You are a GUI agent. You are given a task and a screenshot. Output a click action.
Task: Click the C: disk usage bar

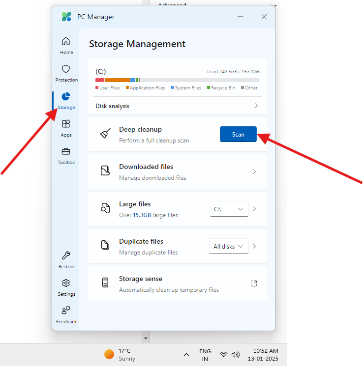[178, 80]
